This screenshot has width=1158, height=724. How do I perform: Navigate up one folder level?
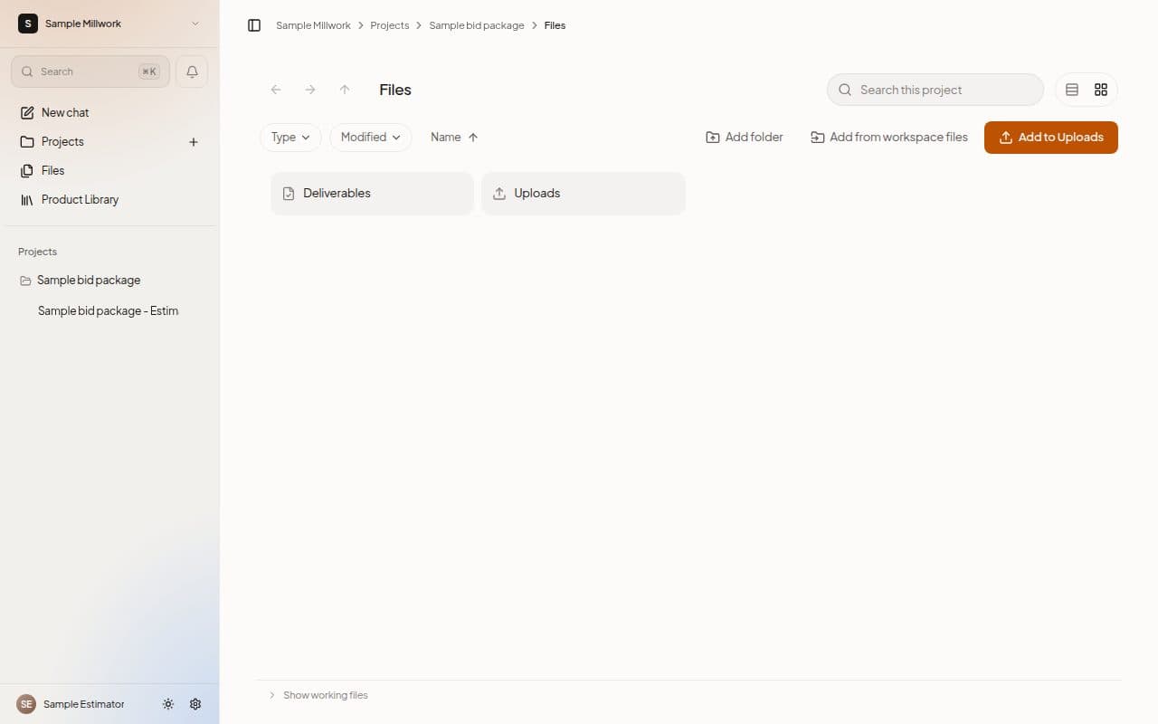(x=345, y=90)
